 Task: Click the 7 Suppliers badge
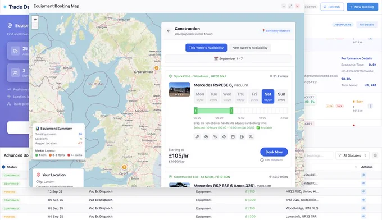343,25
